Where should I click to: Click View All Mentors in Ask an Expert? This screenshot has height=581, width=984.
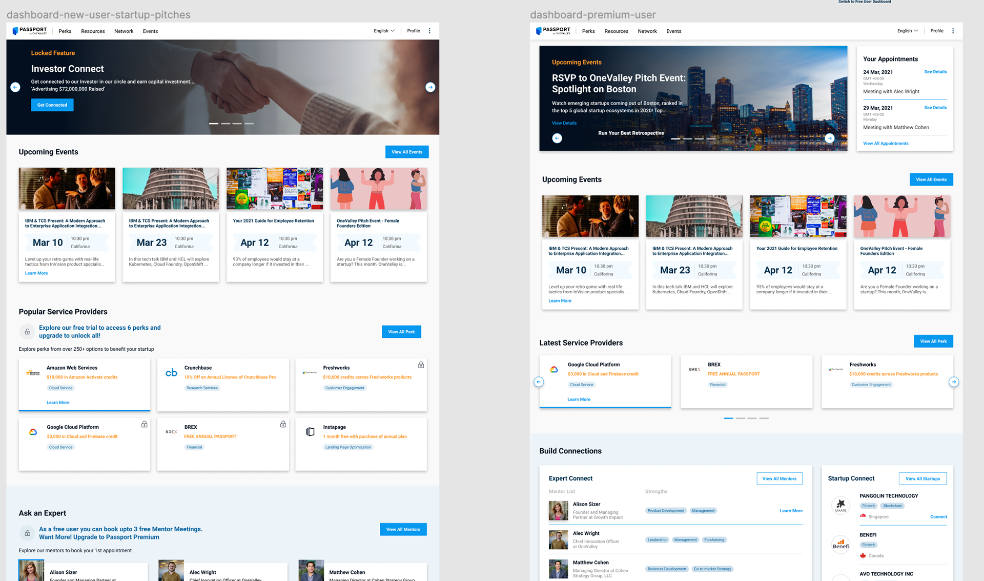pos(403,529)
